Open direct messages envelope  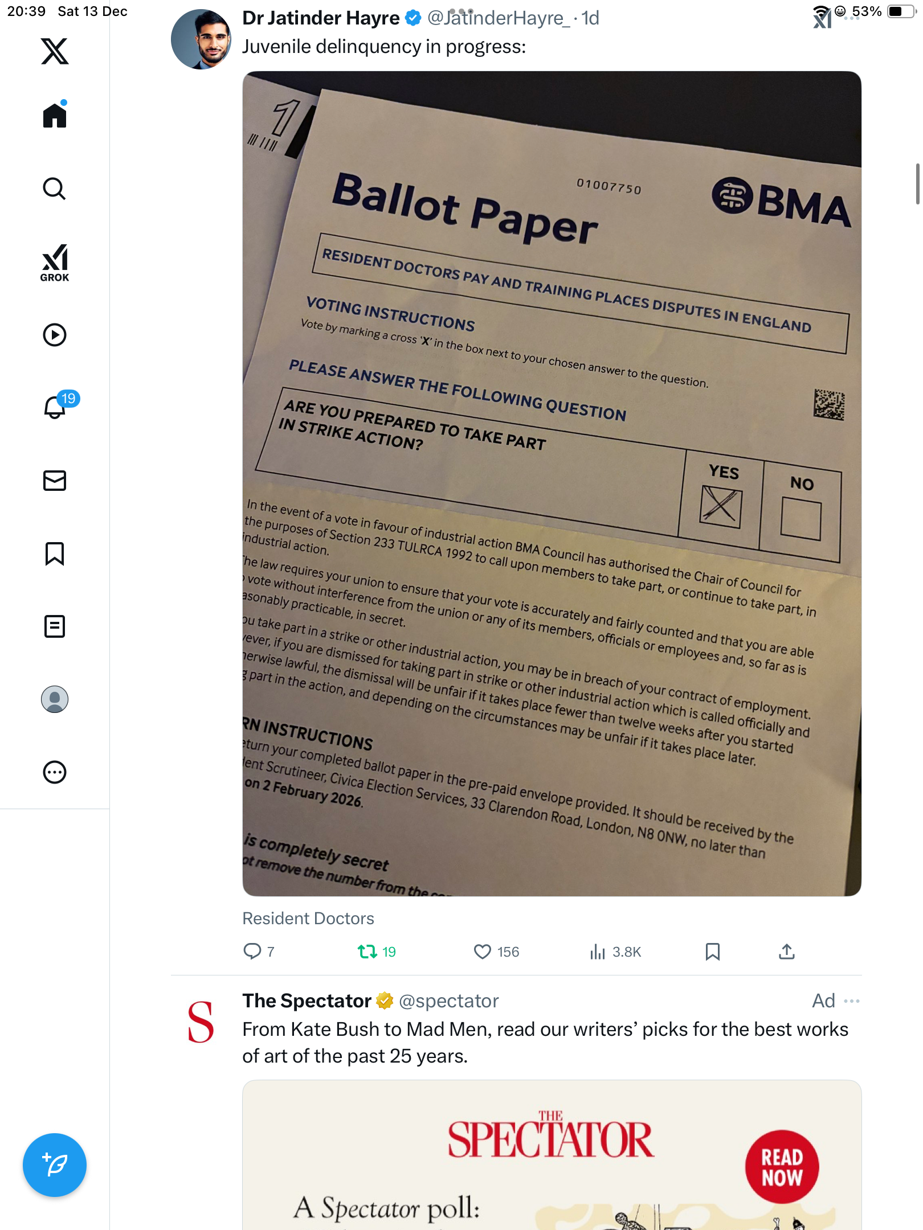(x=55, y=481)
